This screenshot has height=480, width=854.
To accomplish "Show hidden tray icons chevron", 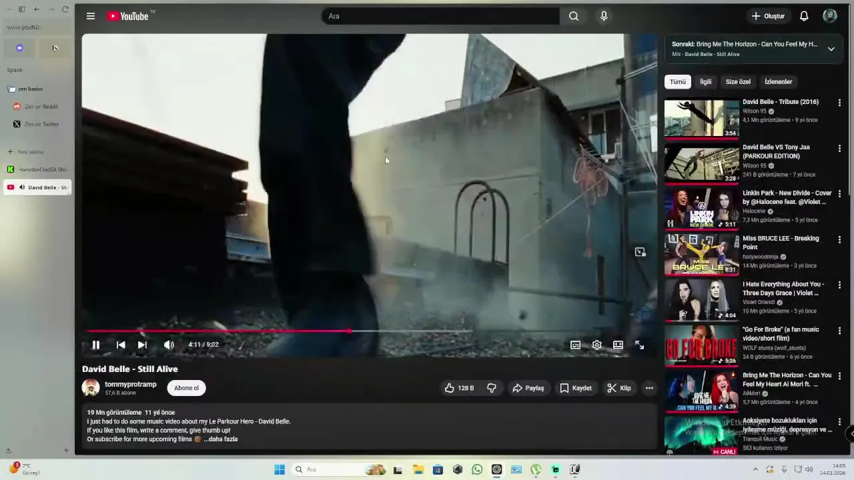I will tap(755, 469).
